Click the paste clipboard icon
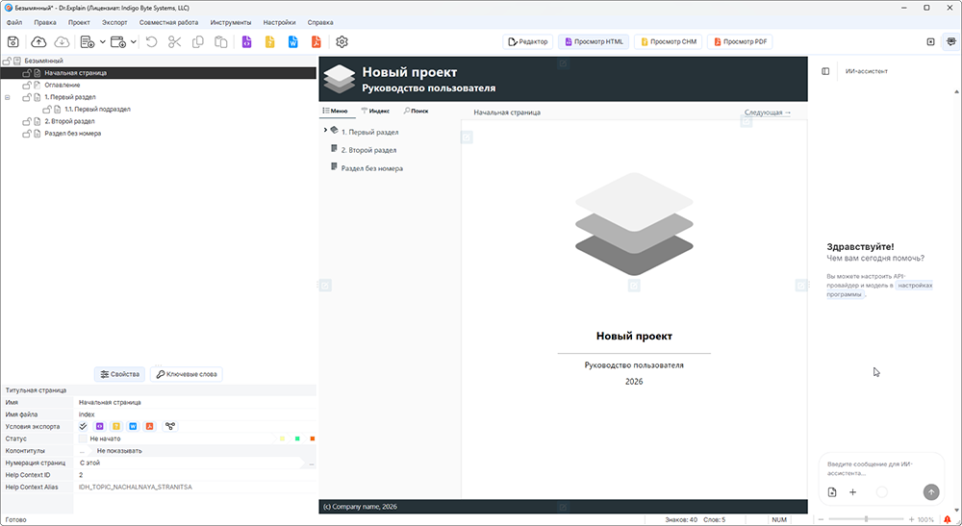This screenshot has width=962, height=526. [221, 41]
